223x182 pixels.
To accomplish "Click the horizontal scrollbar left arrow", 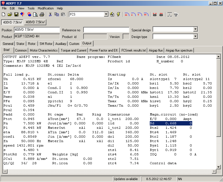I will tap(5, 171).
